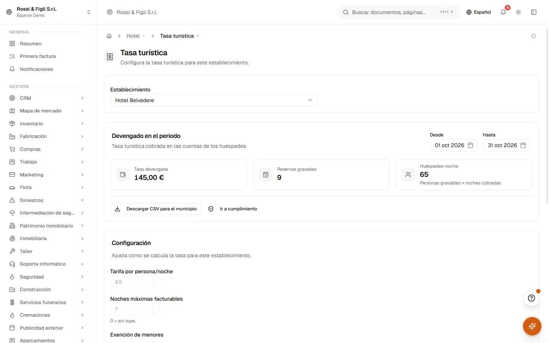Switch language via the Español button

(478, 12)
